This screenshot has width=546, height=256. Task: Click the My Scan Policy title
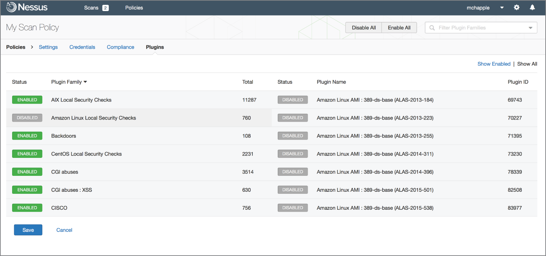coord(33,27)
